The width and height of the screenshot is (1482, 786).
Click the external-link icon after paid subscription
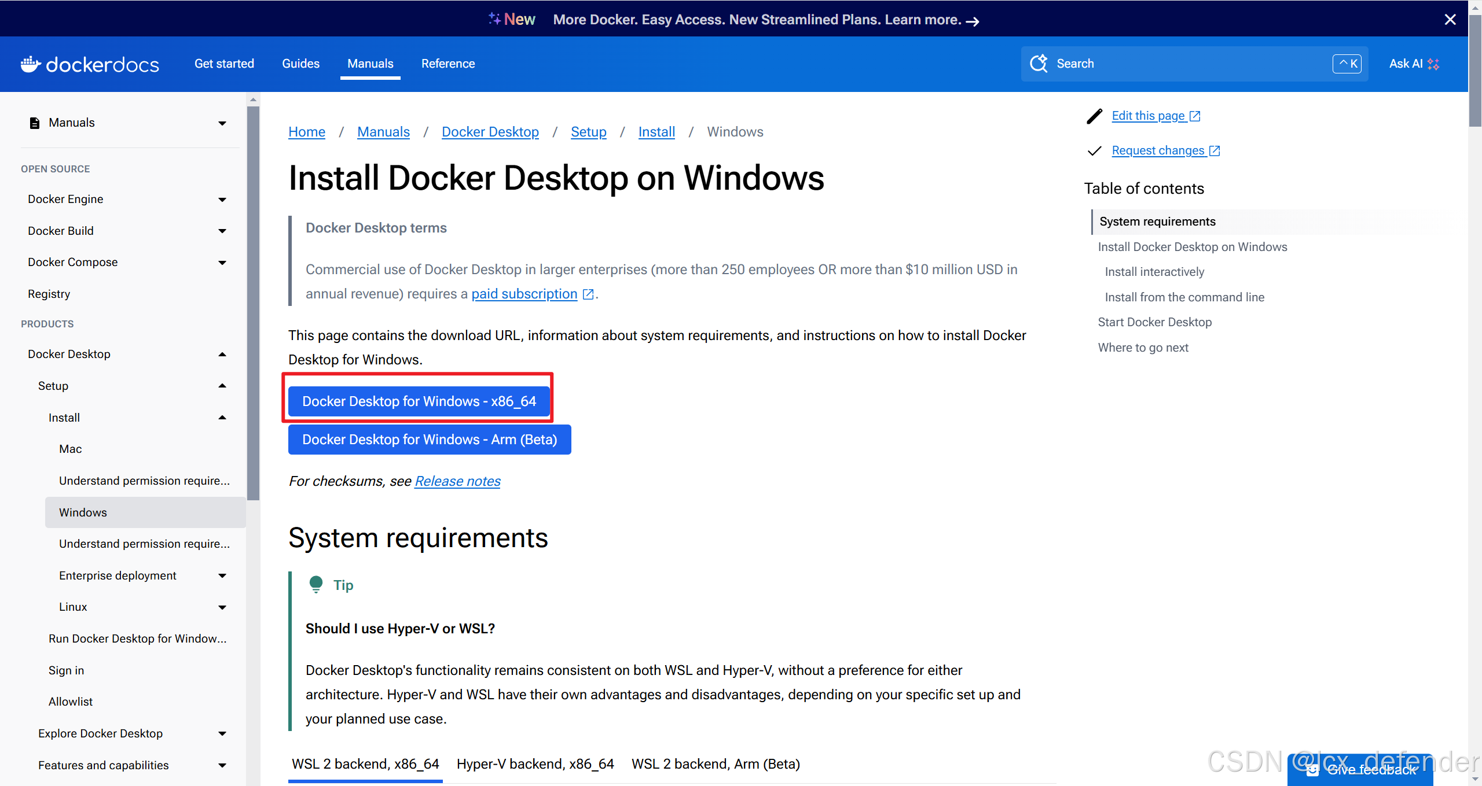point(588,294)
